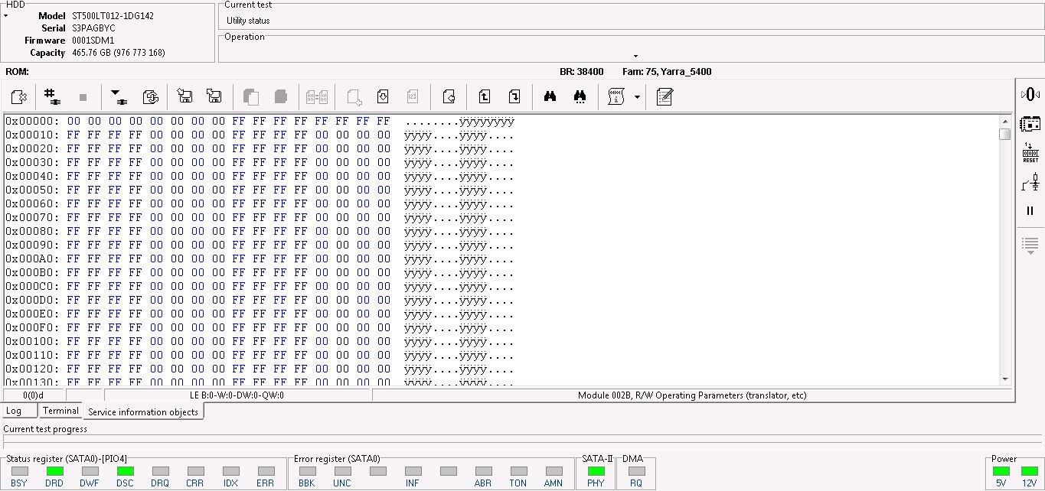Click the second floppy disk save icon
1045x491 pixels.
point(214,97)
